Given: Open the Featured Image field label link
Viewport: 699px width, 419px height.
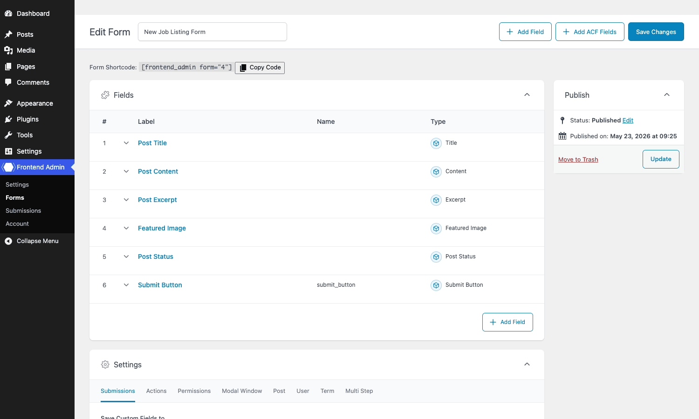Looking at the screenshot, I should [x=162, y=228].
